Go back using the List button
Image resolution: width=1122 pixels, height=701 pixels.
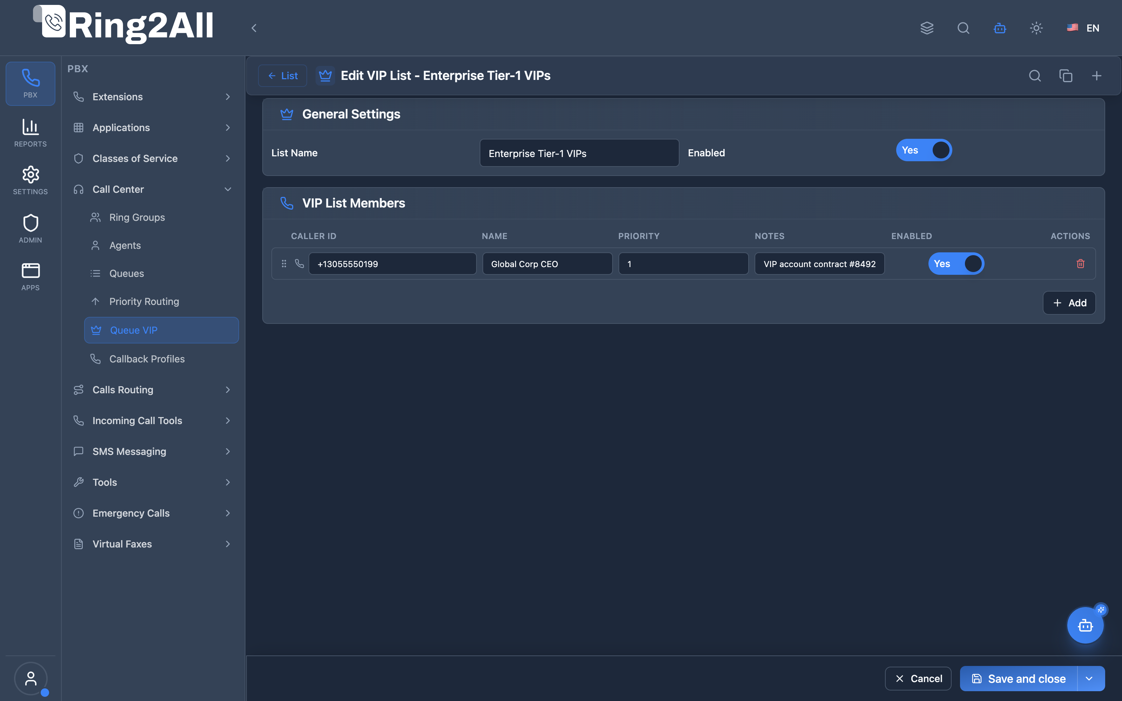[282, 76]
